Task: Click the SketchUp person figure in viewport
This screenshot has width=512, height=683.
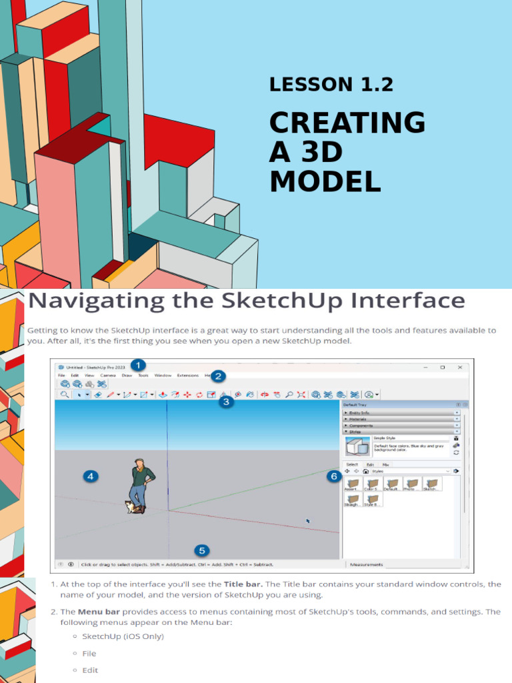Action: pyautogui.click(x=142, y=486)
